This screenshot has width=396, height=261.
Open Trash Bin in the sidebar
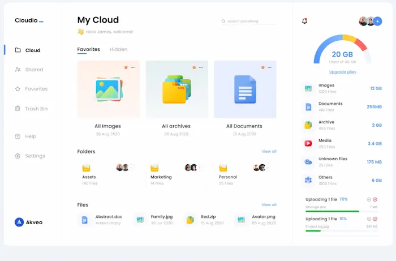coord(31,109)
